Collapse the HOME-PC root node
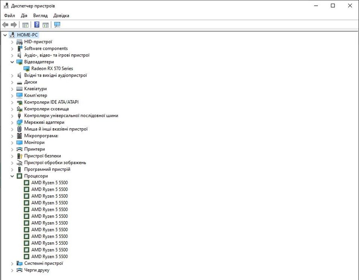 point(5,35)
